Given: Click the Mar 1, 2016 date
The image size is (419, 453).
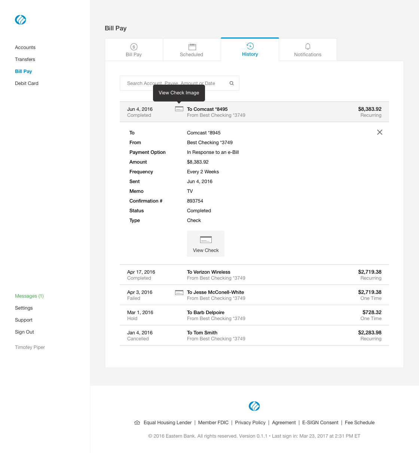Looking at the screenshot, I should pyautogui.click(x=140, y=313).
